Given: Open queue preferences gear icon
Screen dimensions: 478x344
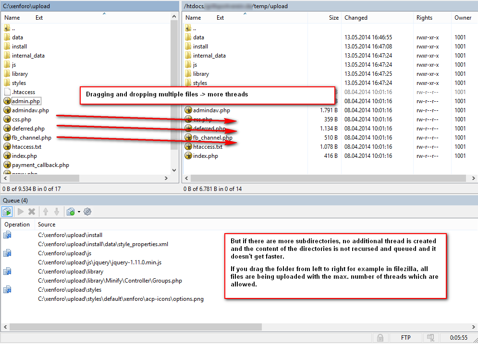Looking at the screenshot, I should tap(87, 212).
